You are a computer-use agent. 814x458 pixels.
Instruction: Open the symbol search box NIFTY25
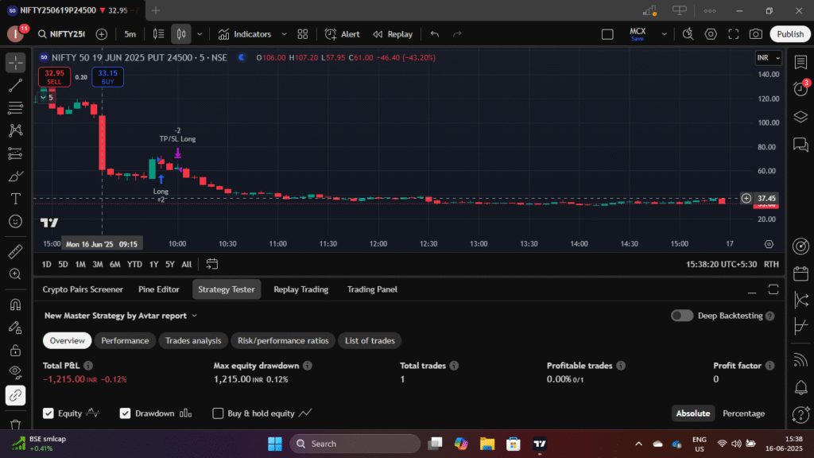(x=61, y=34)
